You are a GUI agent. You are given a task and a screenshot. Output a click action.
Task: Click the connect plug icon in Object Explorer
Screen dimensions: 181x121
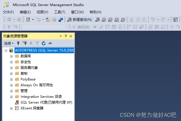pyautogui.click(x=18, y=43)
